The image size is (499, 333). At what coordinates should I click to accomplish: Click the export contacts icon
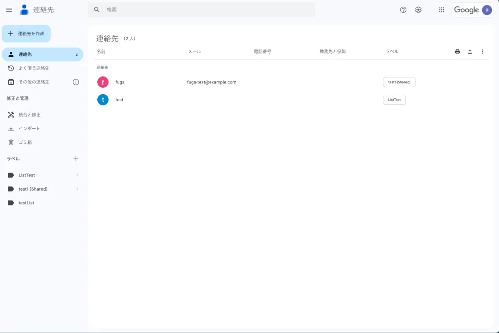tap(470, 51)
